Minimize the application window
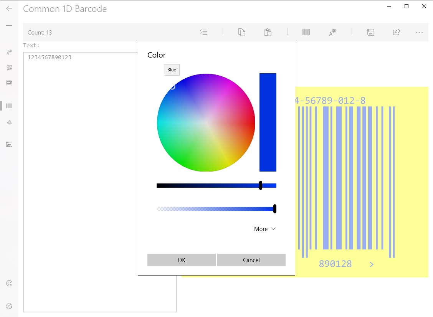433x317 pixels. 389,6
